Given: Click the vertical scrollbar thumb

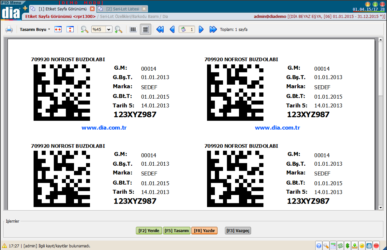Looking at the screenshot, I should tap(380, 69).
